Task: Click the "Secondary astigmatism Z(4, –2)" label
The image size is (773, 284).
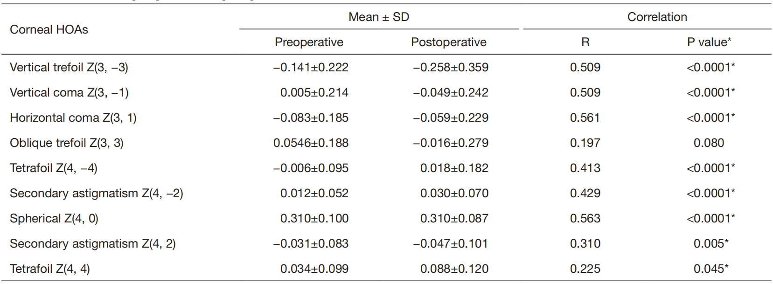Action: point(97,194)
